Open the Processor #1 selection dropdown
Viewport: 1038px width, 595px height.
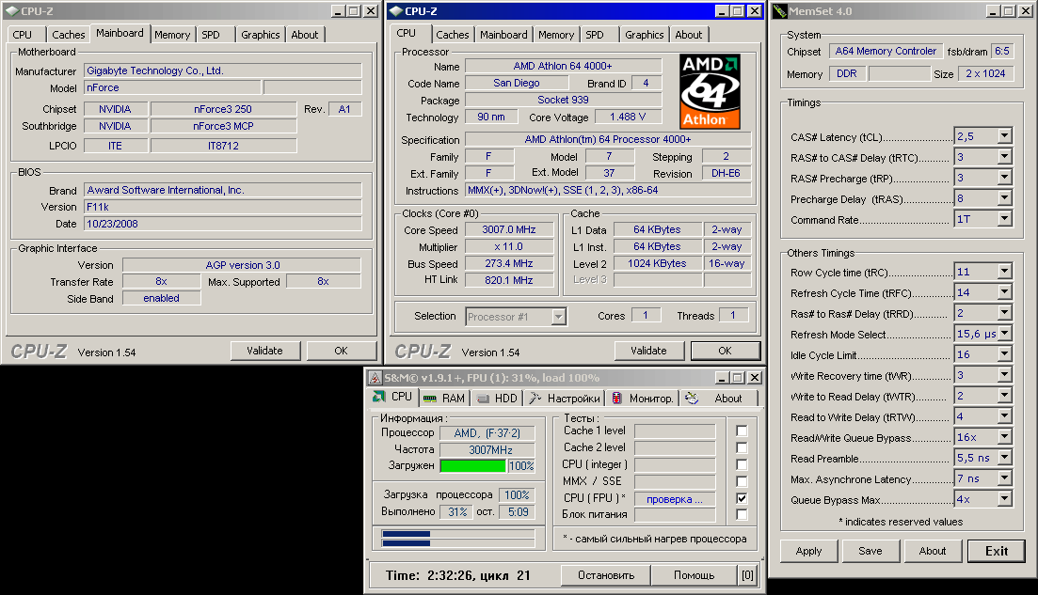[559, 317]
